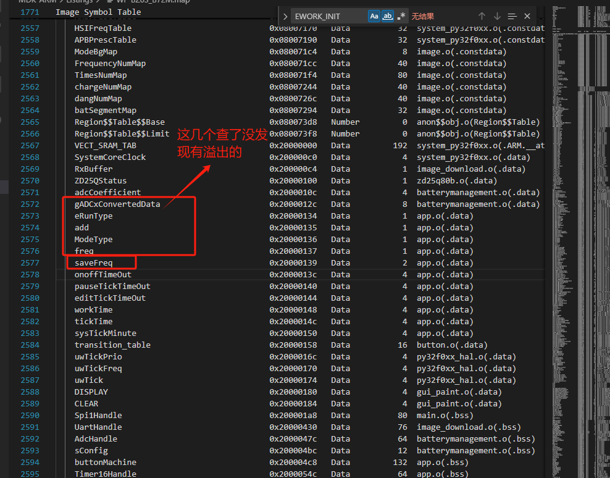Click address 0x2000012c

[293, 204]
